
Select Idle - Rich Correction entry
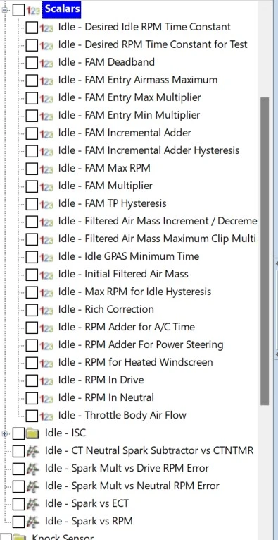coord(106,309)
